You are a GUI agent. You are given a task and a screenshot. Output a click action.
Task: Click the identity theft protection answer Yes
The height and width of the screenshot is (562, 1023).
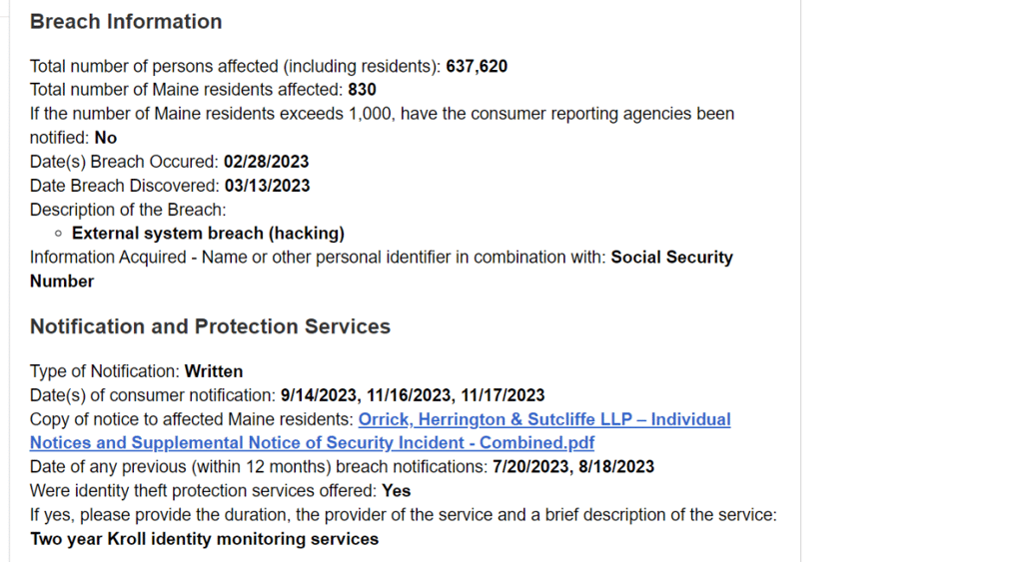[x=396, y=491]
